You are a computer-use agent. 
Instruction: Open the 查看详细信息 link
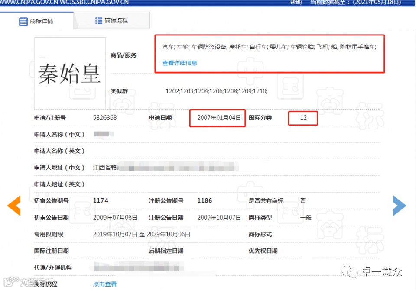tap(179, 63)
